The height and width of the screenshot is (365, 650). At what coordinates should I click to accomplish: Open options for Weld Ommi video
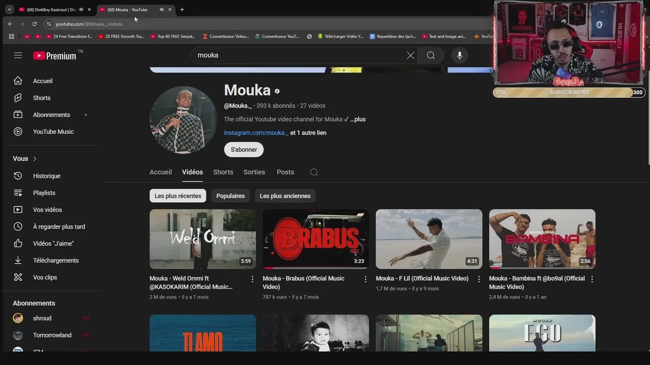click(252, 279)
